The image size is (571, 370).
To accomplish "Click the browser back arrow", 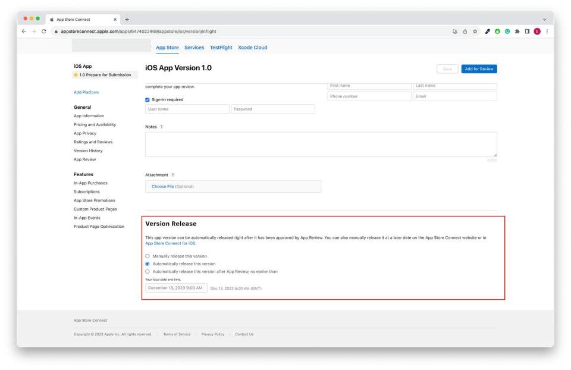I will pyautogui.click(x=24, y=32).
